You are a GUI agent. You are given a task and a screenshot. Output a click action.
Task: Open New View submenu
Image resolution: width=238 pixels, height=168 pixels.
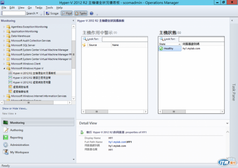pos(9,113)
